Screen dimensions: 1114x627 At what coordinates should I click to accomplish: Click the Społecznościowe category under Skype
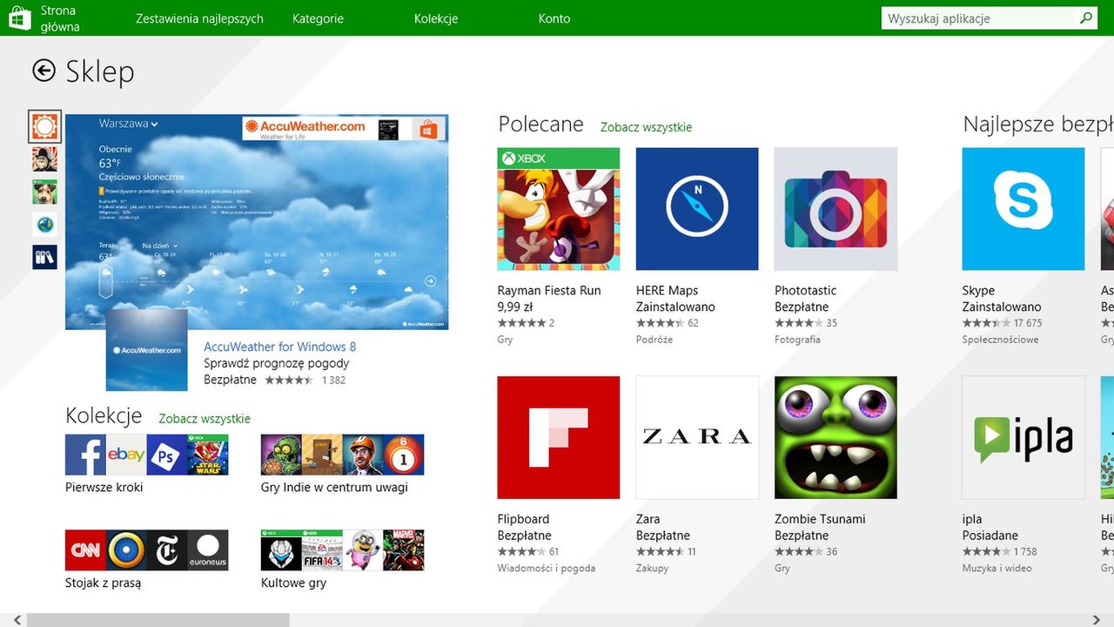[1000, 340]
